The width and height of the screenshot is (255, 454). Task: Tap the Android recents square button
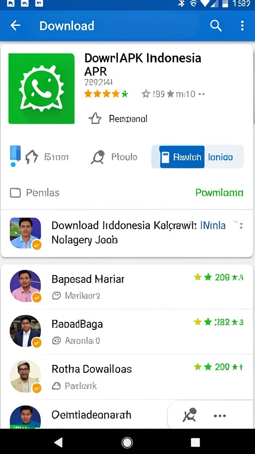point(195,442)
